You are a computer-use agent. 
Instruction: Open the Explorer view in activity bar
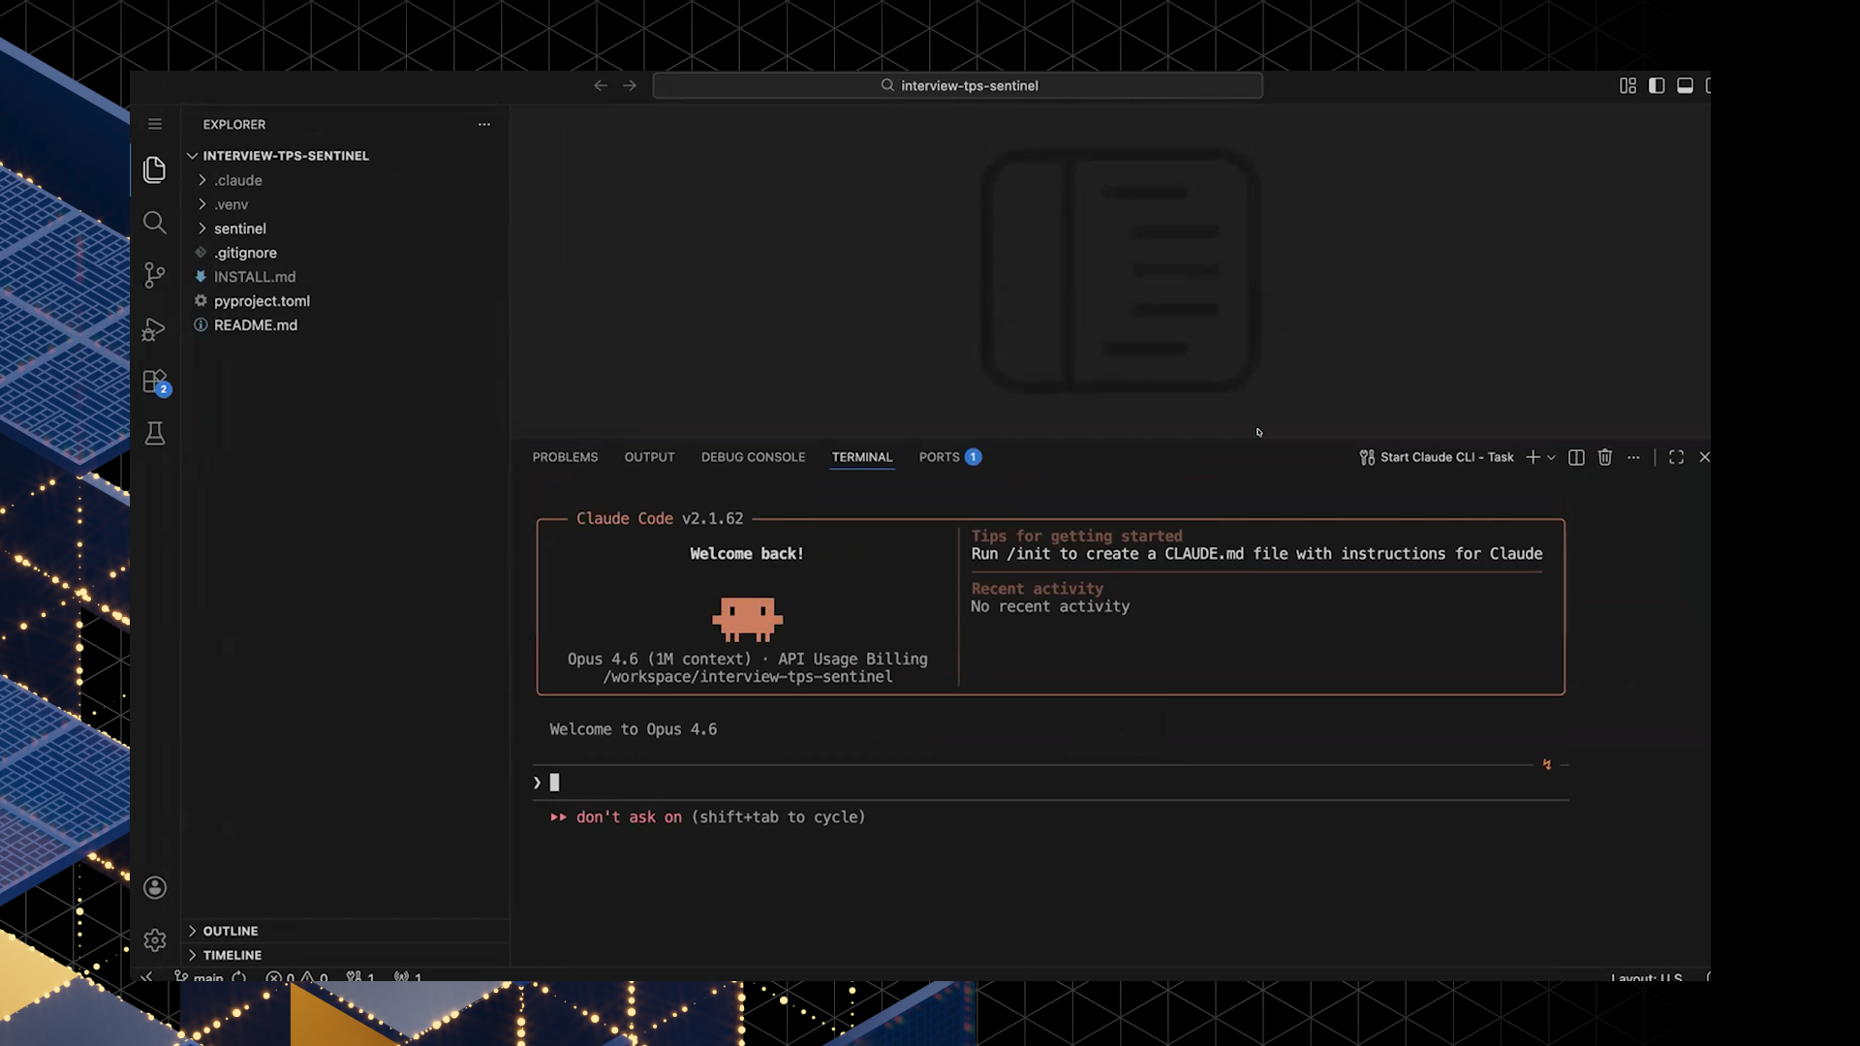155,170
